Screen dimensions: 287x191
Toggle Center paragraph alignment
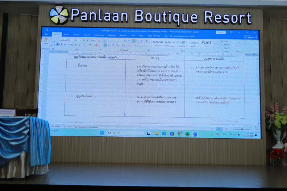[x=109, y=45]
